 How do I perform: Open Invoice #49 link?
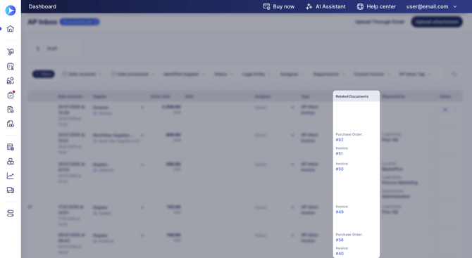[340, 212]
